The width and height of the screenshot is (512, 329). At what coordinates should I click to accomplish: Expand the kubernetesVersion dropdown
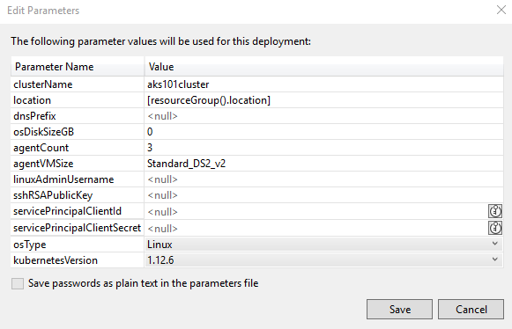[x=495, y=260]
